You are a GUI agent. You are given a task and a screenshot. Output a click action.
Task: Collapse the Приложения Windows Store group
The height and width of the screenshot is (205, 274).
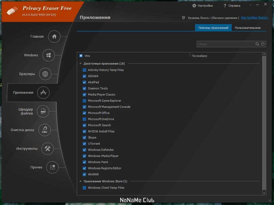coord(80,181)
